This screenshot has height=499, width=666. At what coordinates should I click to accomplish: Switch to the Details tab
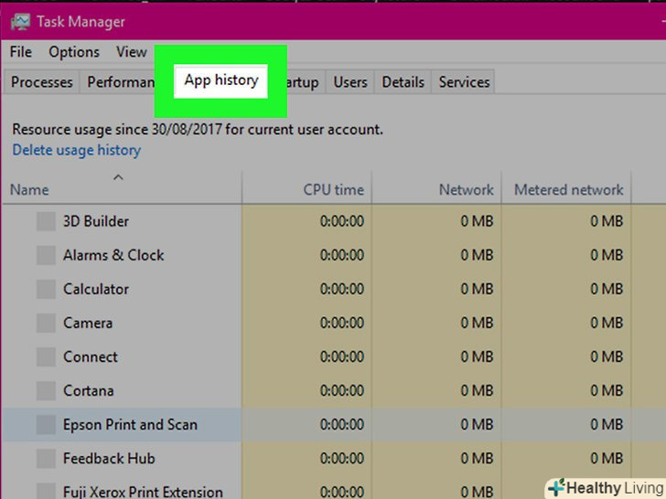(403, 82)
